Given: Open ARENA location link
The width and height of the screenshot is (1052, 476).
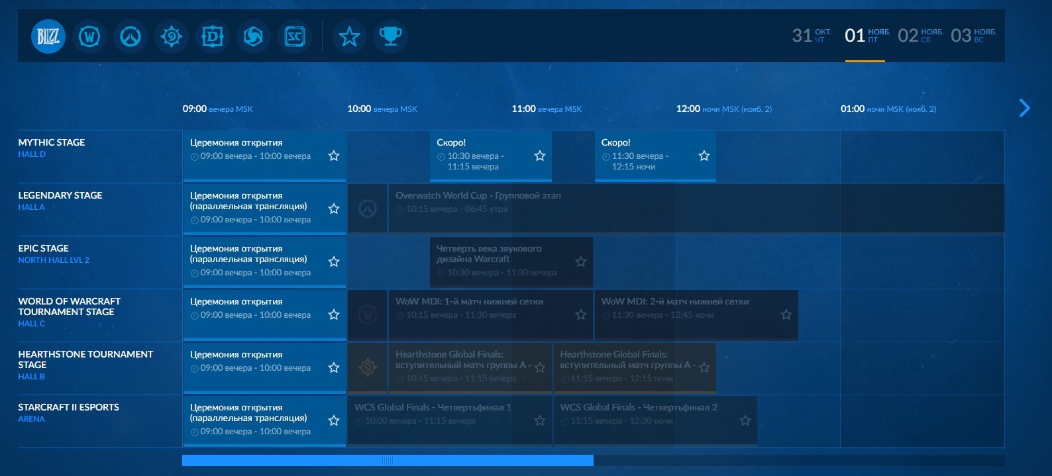Looking at the screenshot, I should click(31, 419).
